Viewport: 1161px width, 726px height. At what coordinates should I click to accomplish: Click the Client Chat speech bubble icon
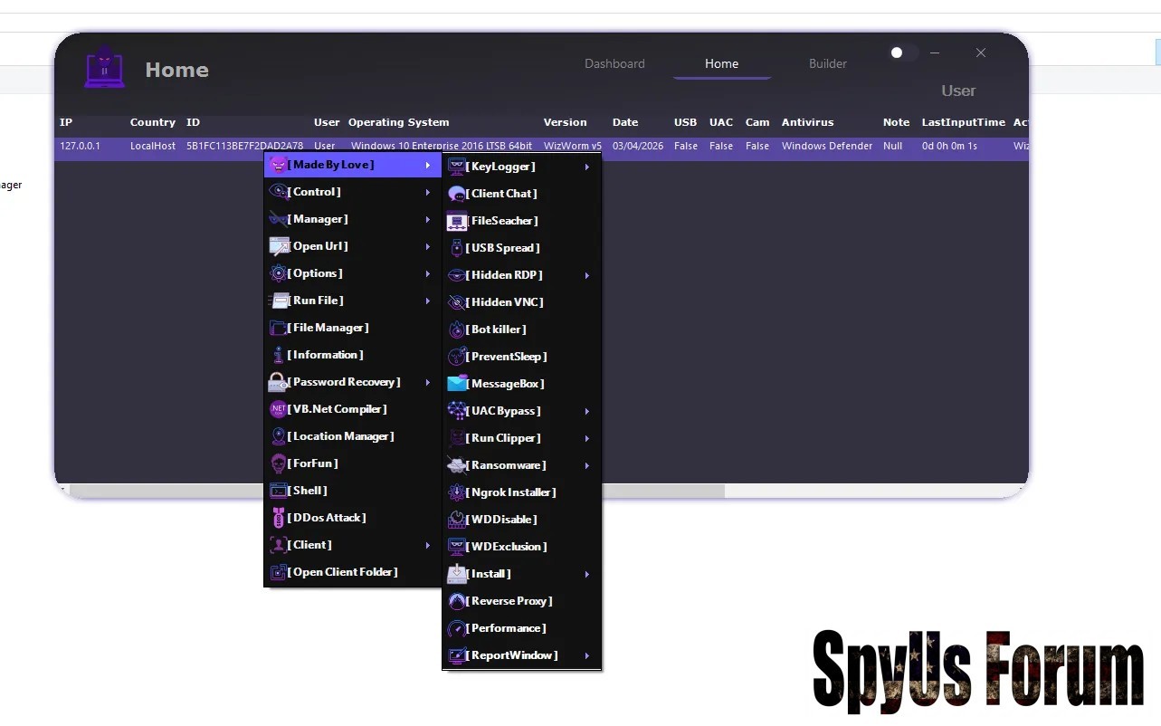pyautogui.click(x=457, y=194)
